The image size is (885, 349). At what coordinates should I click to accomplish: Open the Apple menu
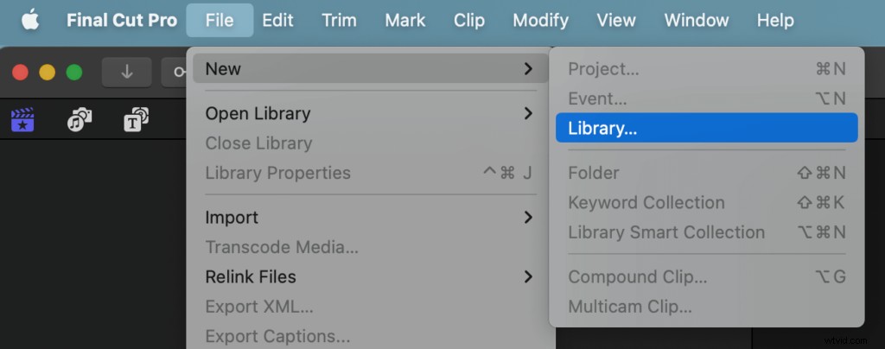pos(30,20)
